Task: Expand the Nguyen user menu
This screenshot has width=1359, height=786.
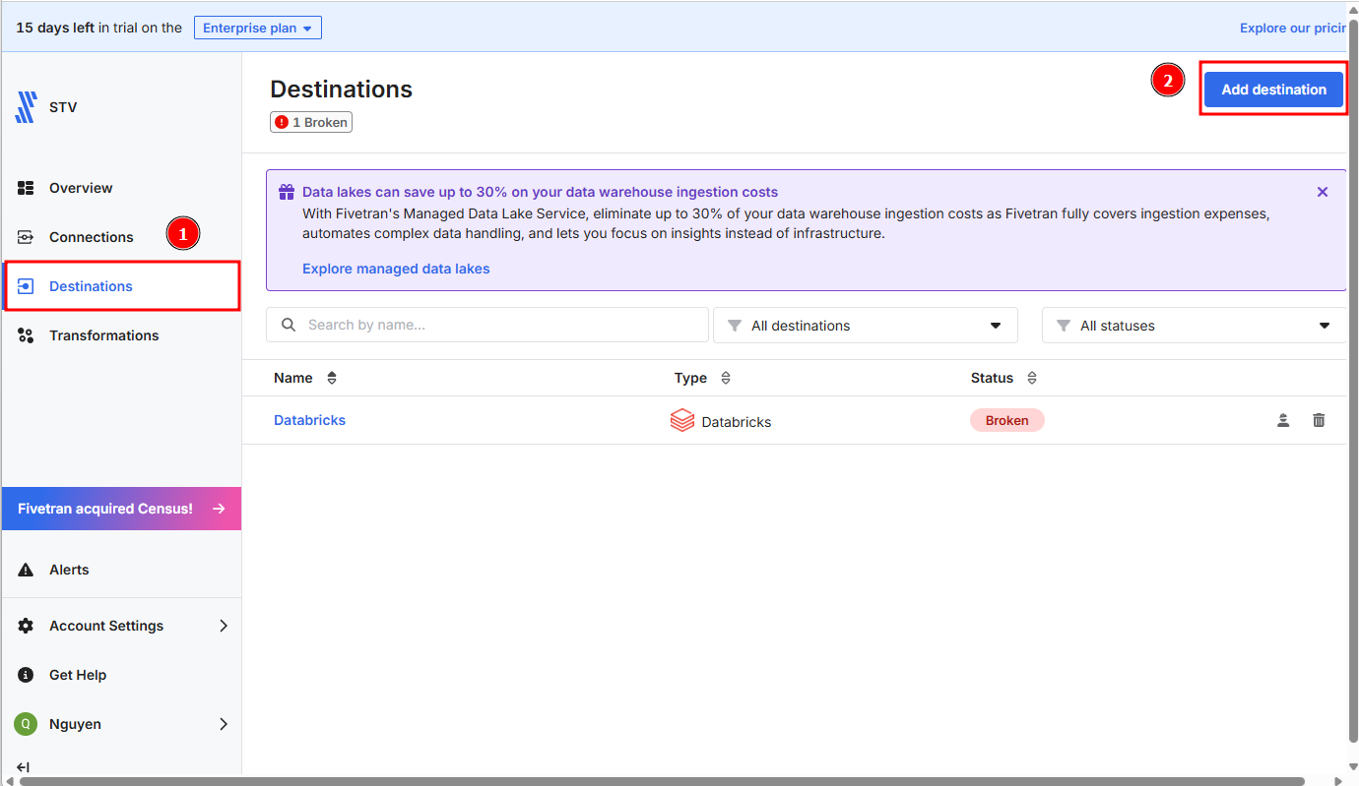Action: point(122,724)
